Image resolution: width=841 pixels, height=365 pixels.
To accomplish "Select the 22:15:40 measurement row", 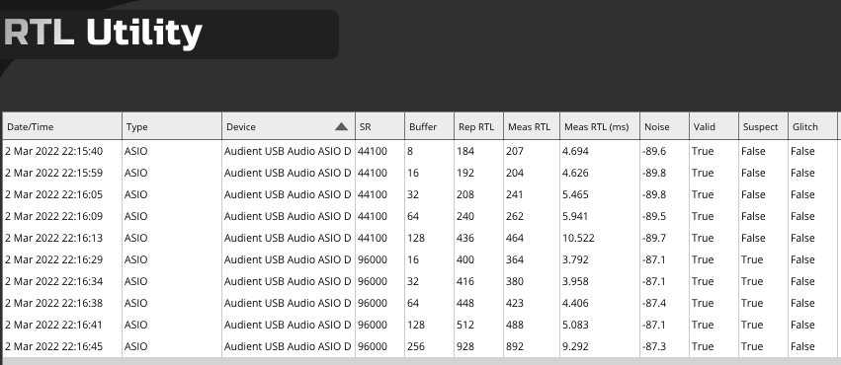I will tap(422, 152).
